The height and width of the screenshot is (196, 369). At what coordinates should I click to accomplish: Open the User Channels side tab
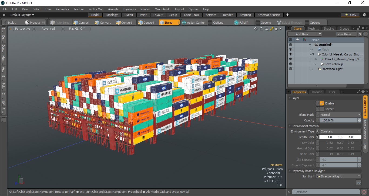tap(365, 129)
